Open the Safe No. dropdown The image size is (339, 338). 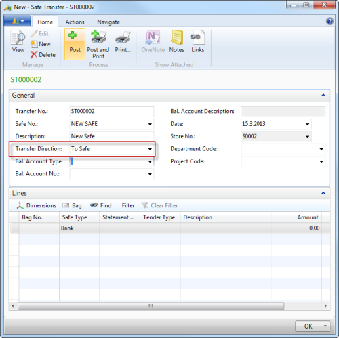click(x=150, y=124)
